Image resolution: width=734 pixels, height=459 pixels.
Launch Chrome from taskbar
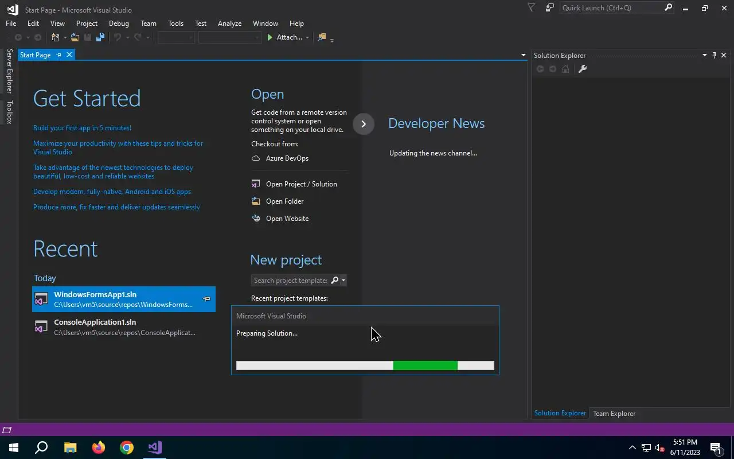pyautogui.click(x=127, y=448)
